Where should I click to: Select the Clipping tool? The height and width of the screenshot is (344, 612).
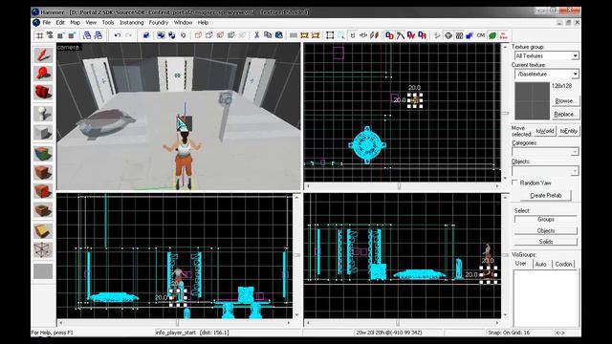coord(43,231)
